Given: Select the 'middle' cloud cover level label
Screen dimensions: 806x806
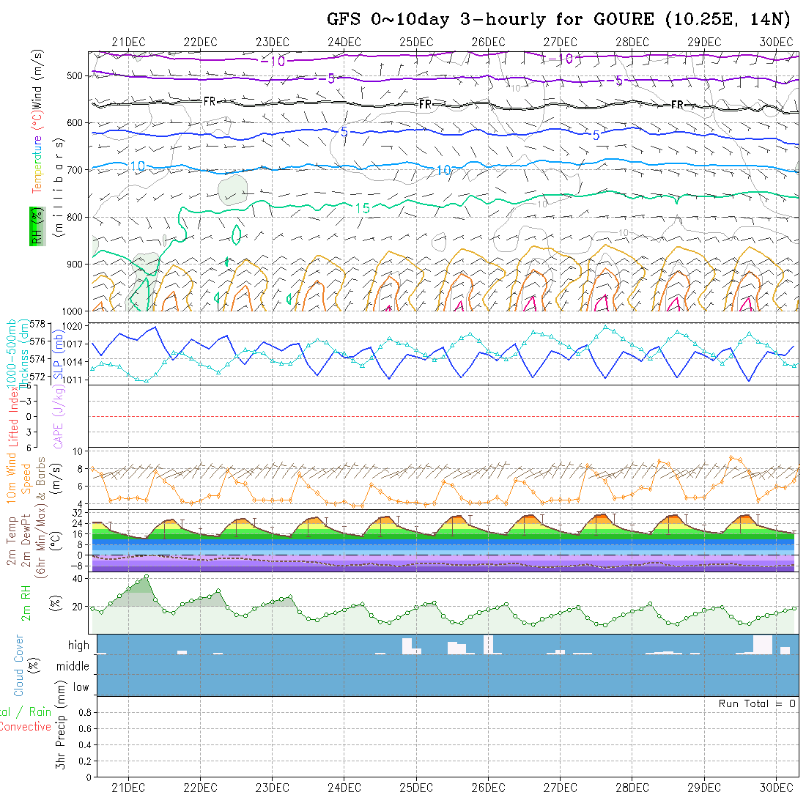Looking at the screenshot, I should coord(73,666).
